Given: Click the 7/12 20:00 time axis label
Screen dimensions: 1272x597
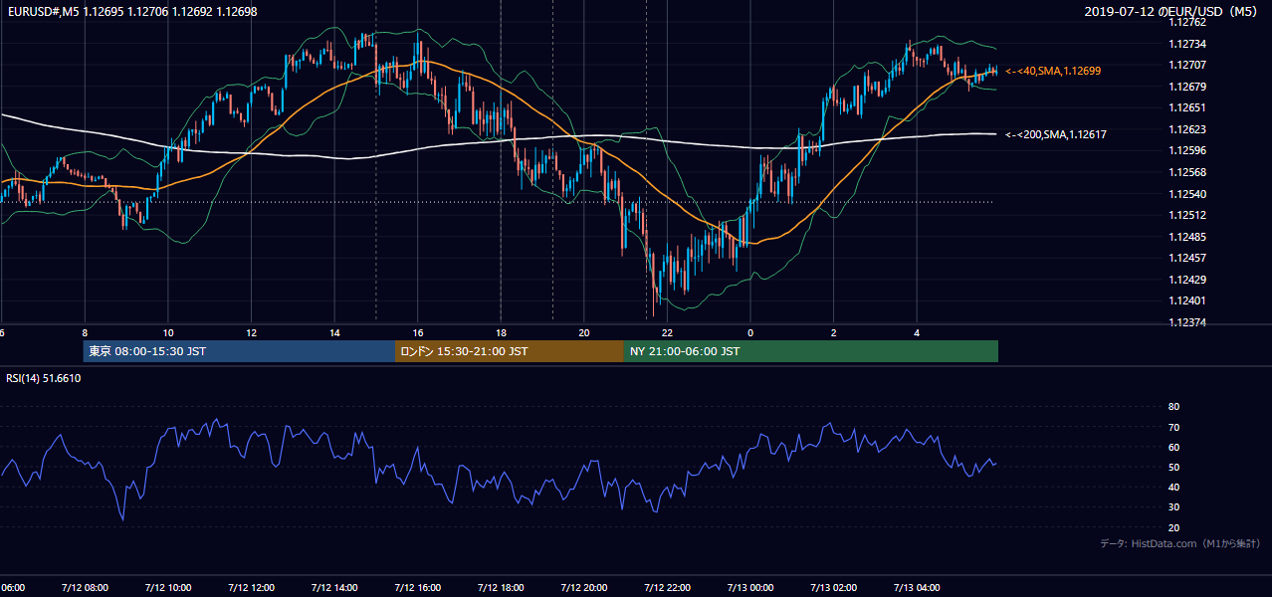Looking at the screenshot, I should (583, 588).
